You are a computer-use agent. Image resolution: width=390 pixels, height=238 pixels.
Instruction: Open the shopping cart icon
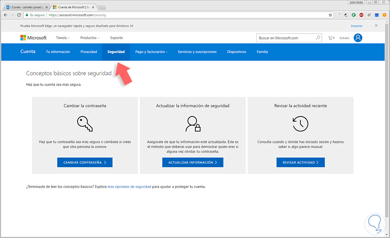(331, 38)
